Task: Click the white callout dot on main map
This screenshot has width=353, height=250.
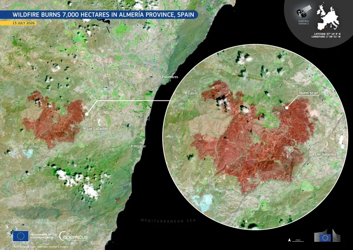Action: coord(86,114)
